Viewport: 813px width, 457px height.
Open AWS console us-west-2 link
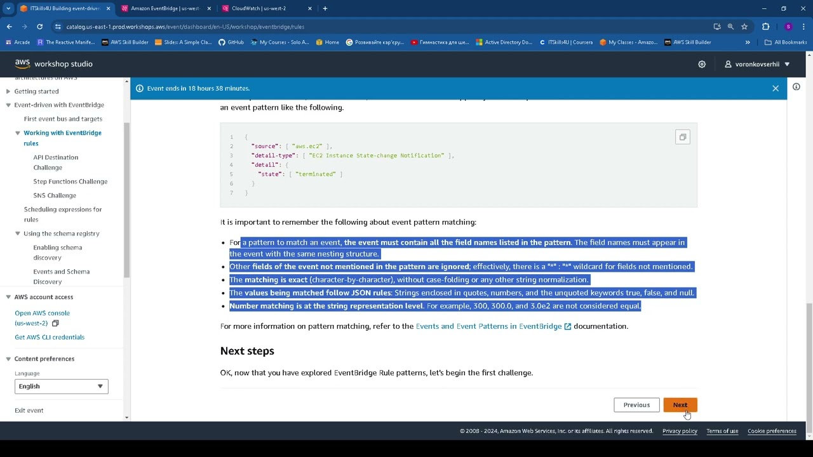(x=42, y=318)
